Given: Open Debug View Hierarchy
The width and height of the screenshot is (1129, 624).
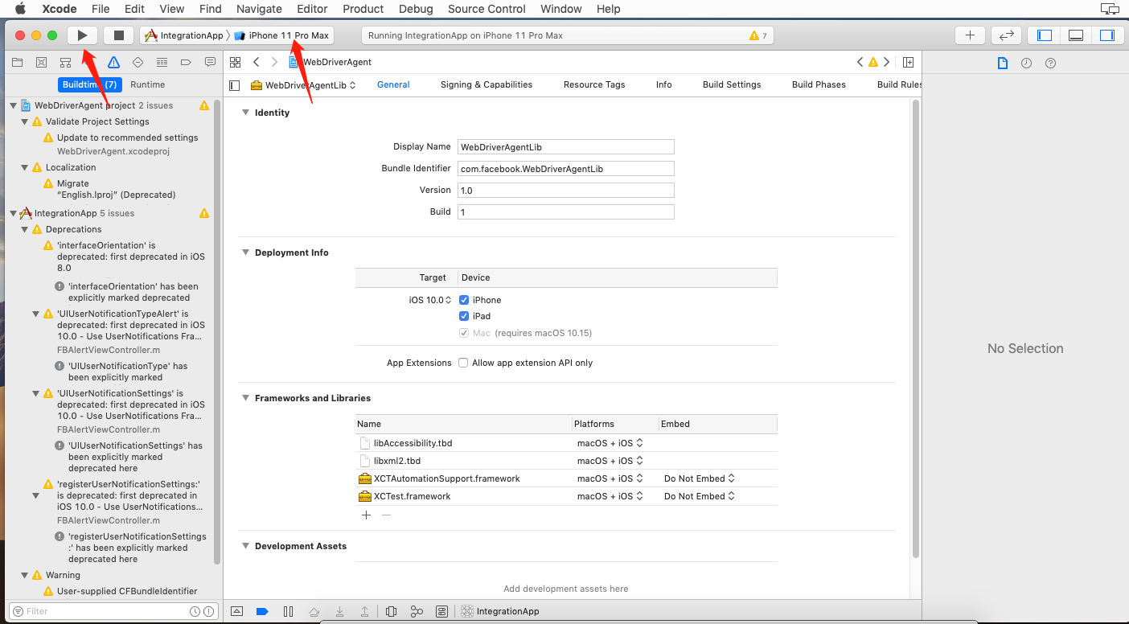Looking at the screenshot, I should point(391,611).
